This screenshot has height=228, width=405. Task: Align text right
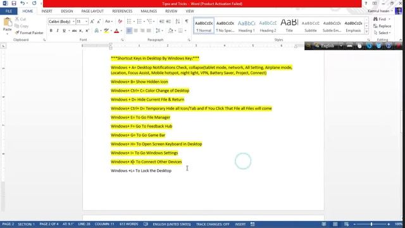tap(142, 31)
